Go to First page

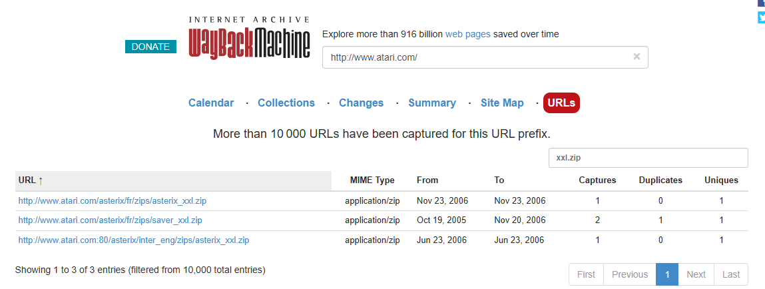coord(586,274)
